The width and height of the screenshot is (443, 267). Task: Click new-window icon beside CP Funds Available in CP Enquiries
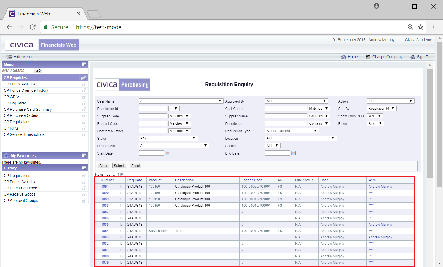[x=84, y=84]
